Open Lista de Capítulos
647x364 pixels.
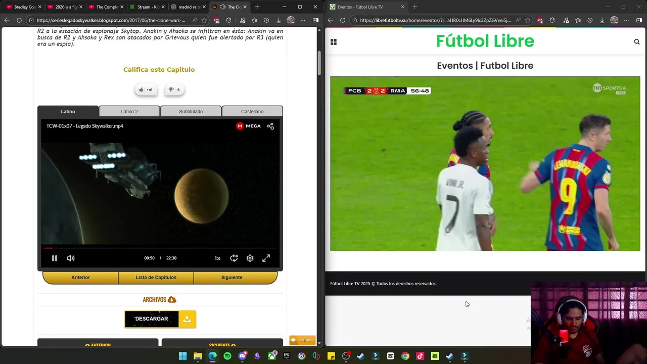156,277
